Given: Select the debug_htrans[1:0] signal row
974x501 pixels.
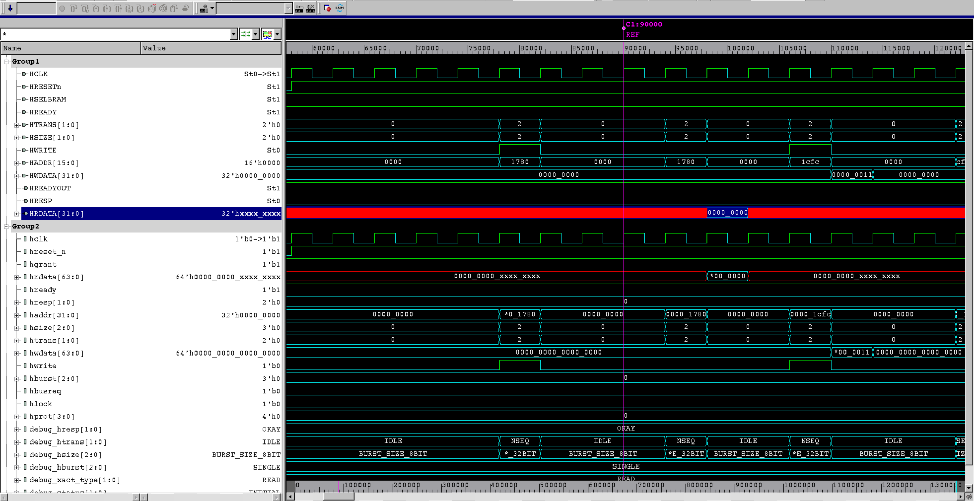Looking at the screenshot, I should tap(68, 442).
